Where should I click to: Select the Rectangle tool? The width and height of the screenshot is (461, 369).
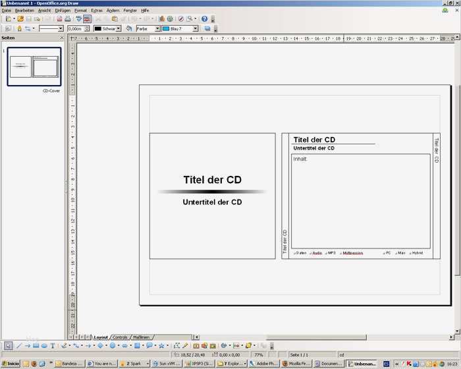[x=36, y=346]
